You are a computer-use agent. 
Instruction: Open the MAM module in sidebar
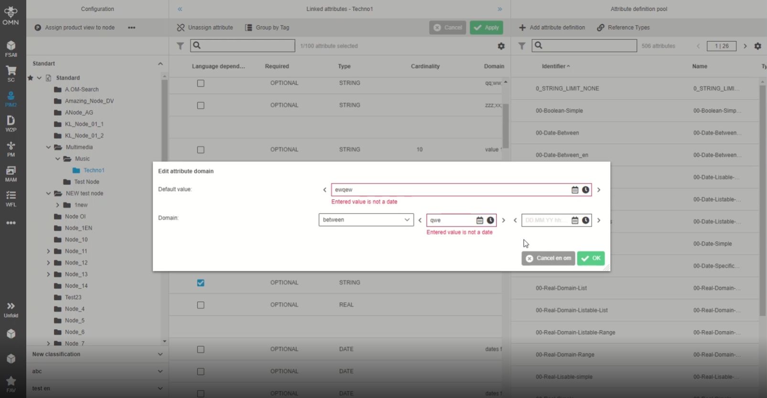pyautogui.click(x=11, y=174)
